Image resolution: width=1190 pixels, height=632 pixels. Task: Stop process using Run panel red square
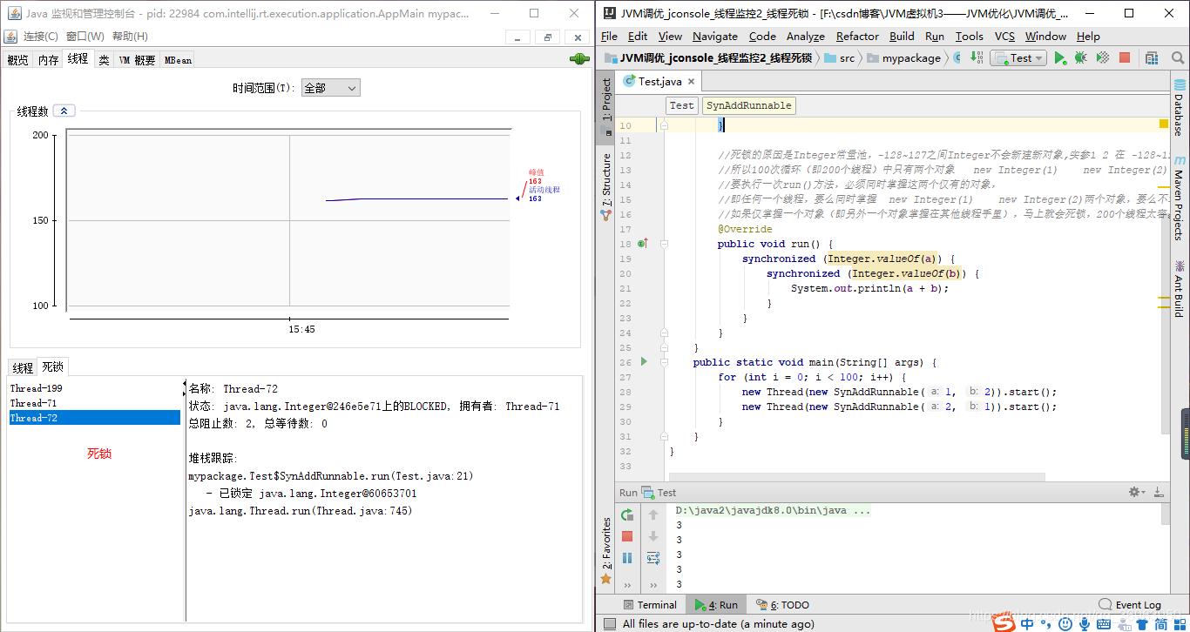(x=627, y=536)
